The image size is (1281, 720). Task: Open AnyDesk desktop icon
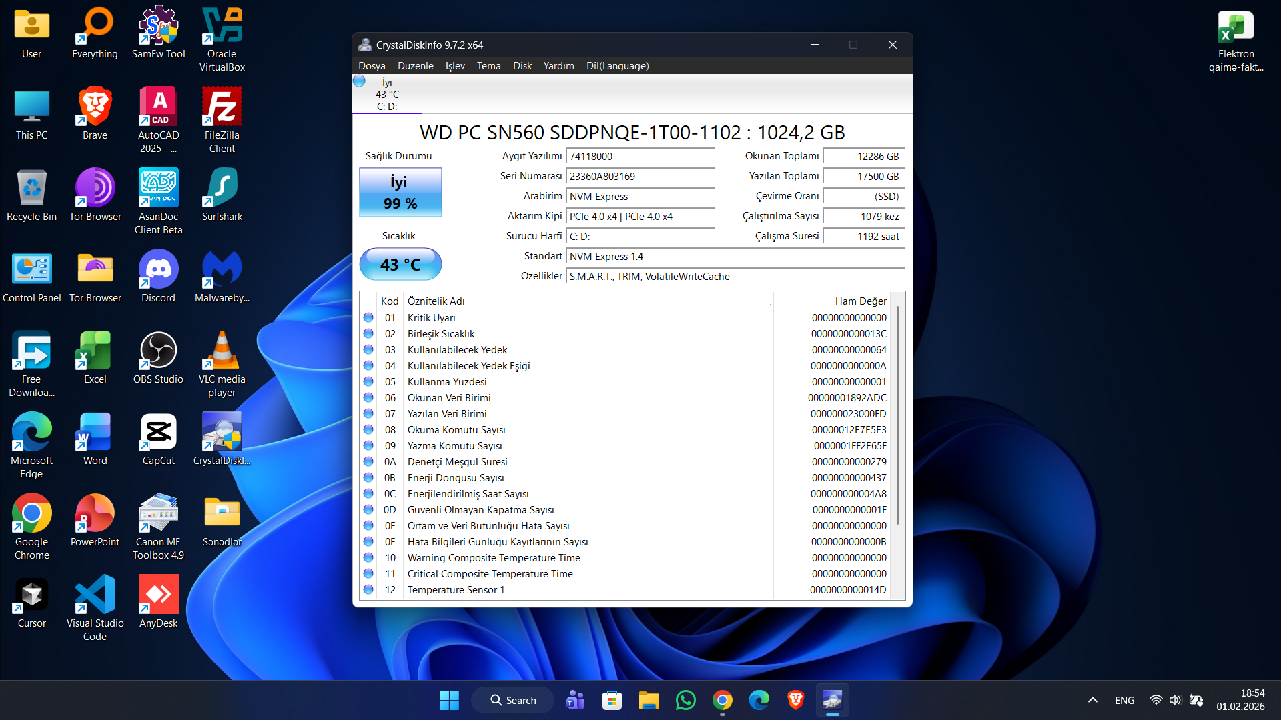tap(158, 603)
